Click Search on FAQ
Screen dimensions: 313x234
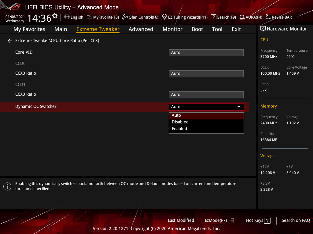pos(296,221)
